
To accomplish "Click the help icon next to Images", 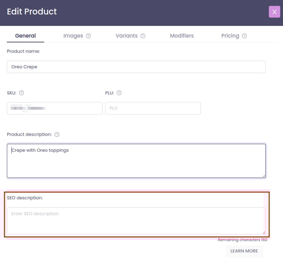I will click(88, 36).
